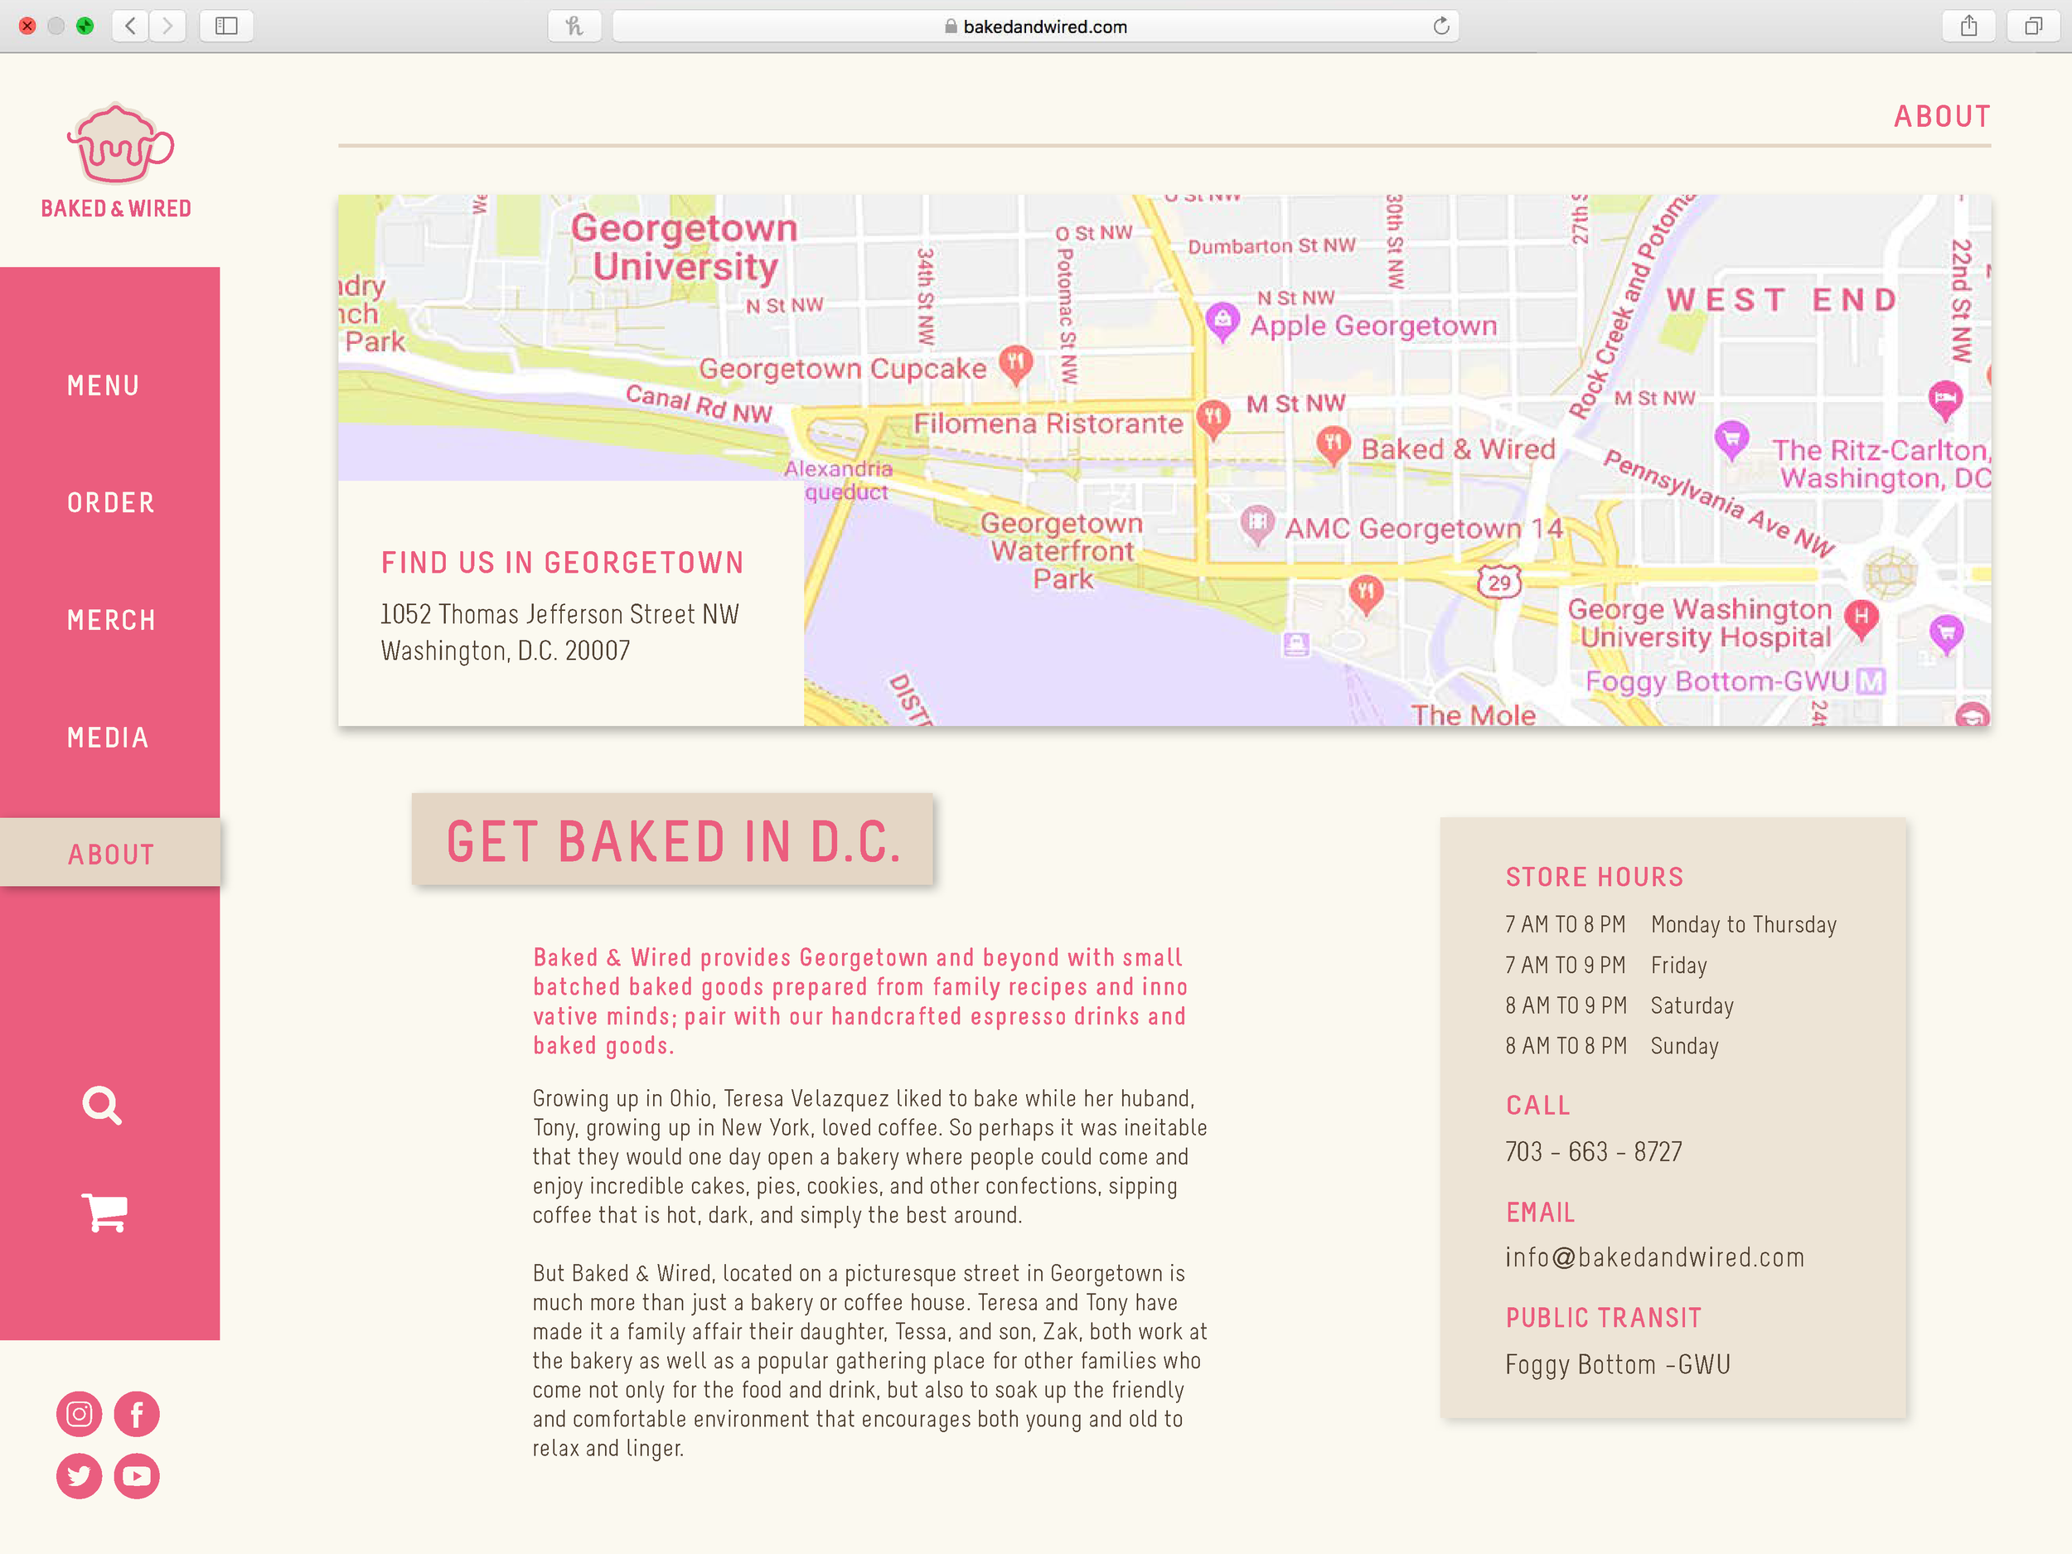Click Georgetown Waterfront Park map label
The width and height of the screenshot is (2072, 1554).
point(1062,551)
